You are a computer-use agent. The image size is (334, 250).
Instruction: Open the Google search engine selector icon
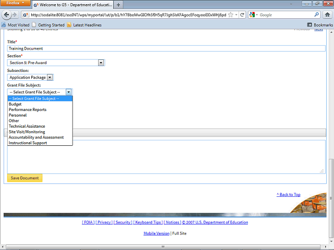(x=254, y=15)
